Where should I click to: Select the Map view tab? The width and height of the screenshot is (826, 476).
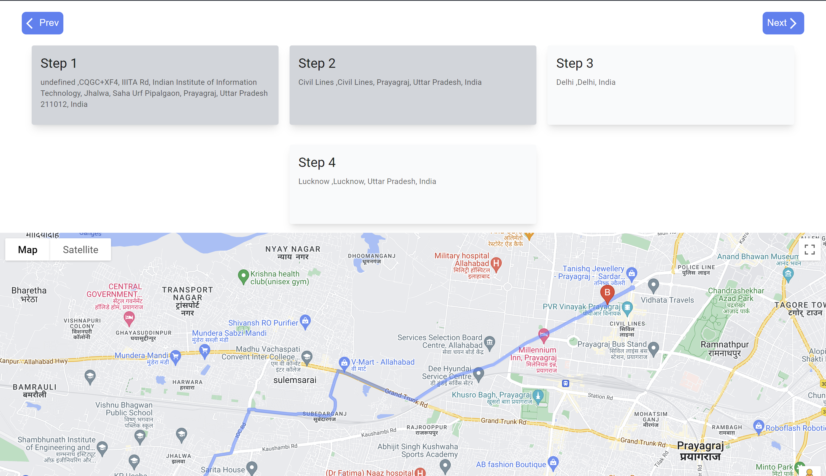pyautogui.click(x=28, y=250)
